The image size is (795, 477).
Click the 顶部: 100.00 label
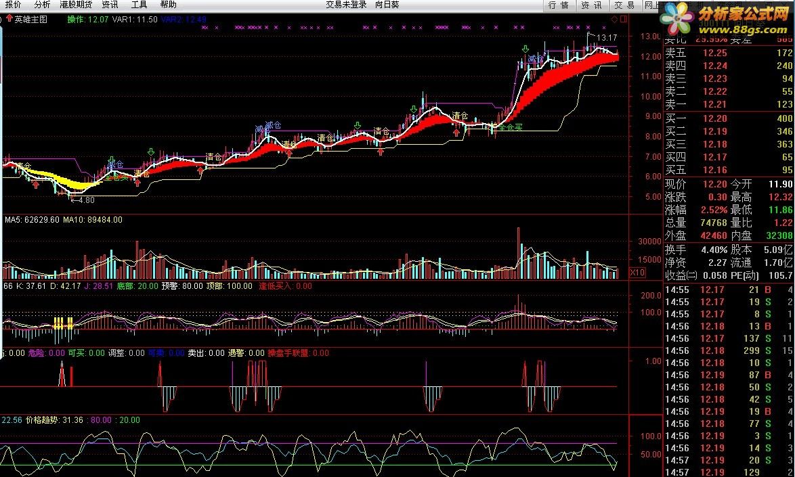click(229, 286)
